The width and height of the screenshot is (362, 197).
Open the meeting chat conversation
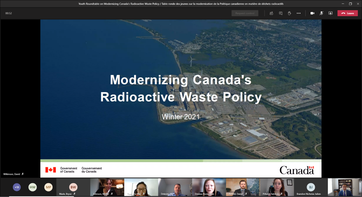[x=281, y=13]
